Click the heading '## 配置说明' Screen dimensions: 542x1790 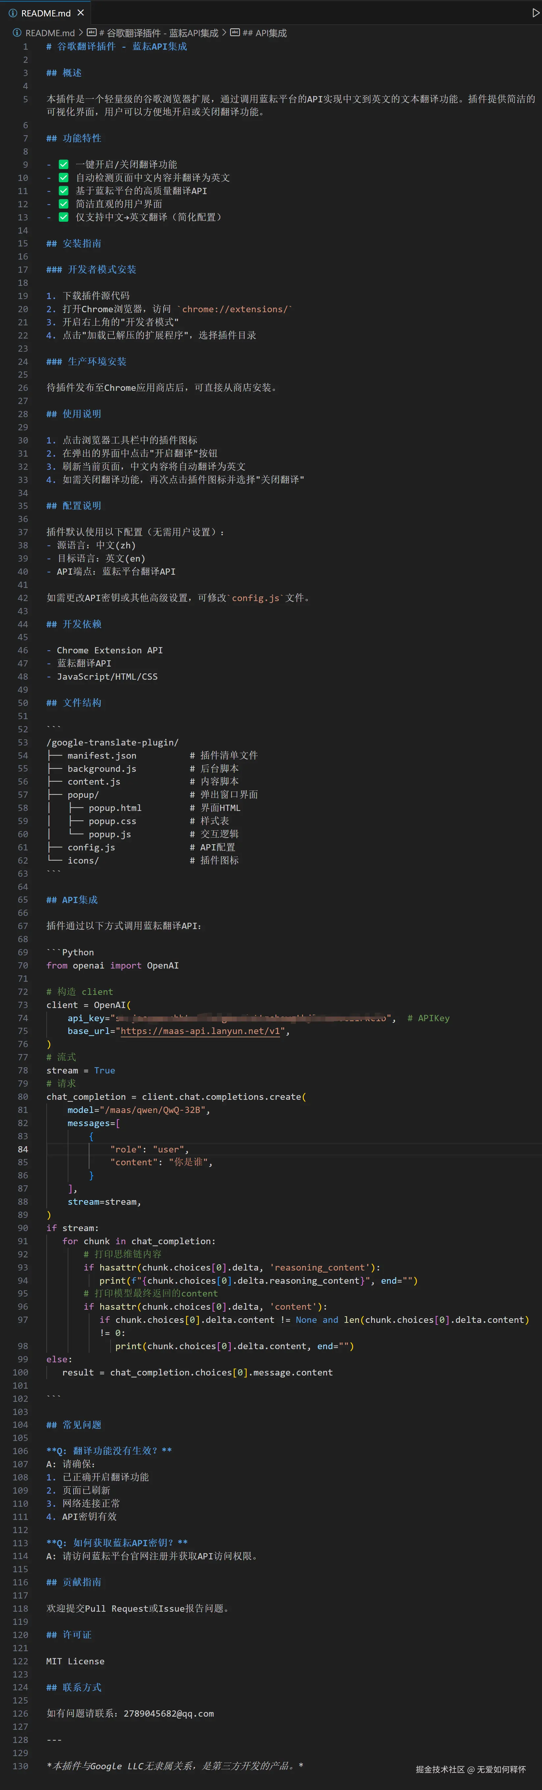[74, 506]
